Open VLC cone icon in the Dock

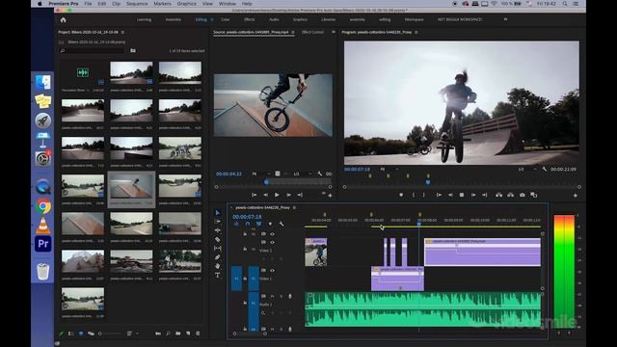pos(42,226)
